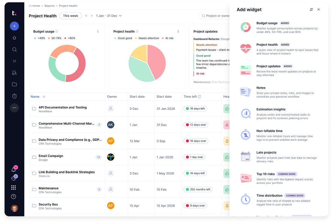This screenshot has height=223, width=333.
Task: Open Link Building and Backlink Strategies project
Action: coord(67,172)
